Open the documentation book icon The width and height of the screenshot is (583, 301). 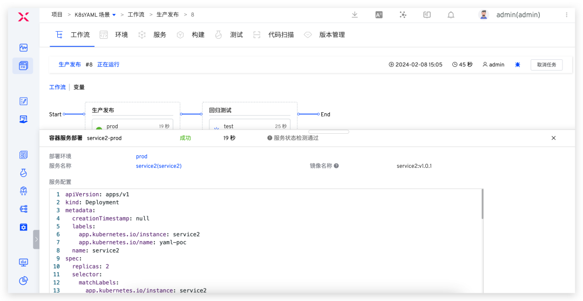[427, 15]
